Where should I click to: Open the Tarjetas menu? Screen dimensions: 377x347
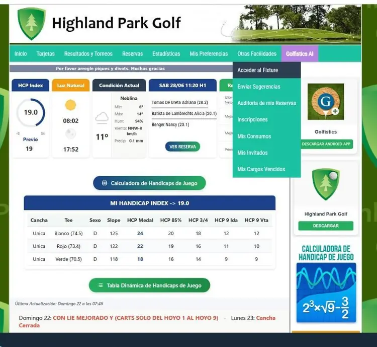(45, 54)
